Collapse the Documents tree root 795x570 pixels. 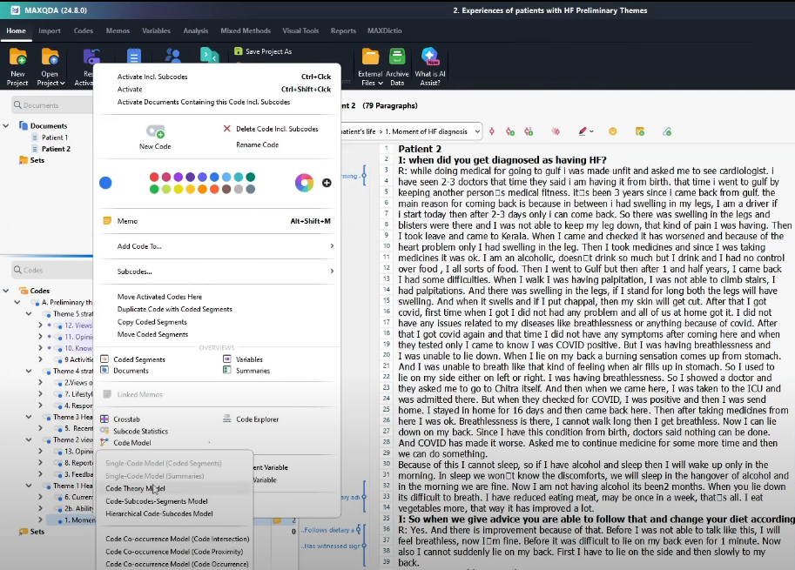[6, 125]
